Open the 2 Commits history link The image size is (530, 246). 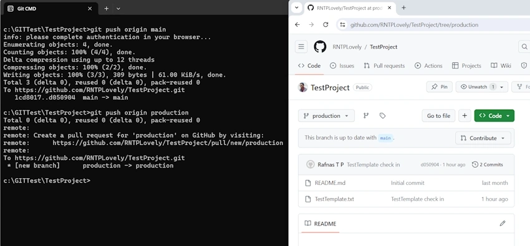coord(488,164)
